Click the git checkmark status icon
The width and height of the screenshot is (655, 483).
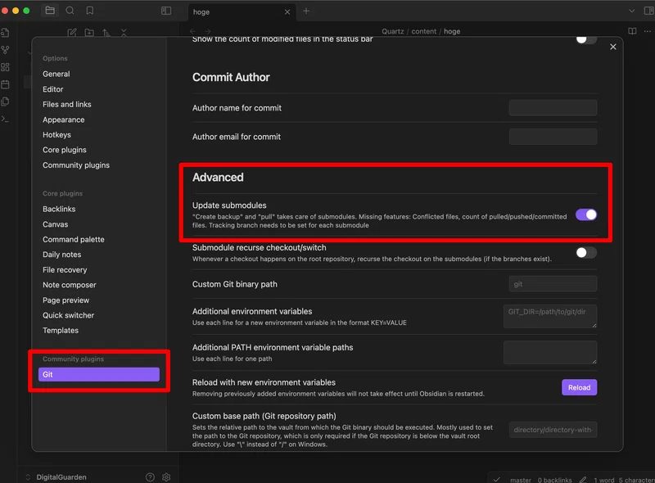point(496,480)
